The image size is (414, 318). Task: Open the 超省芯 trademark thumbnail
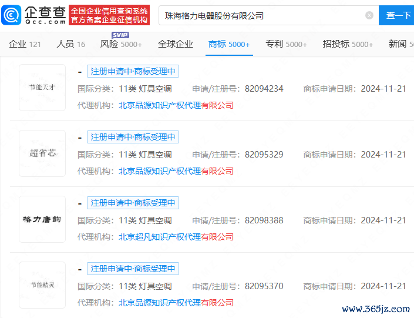[x=42, y=153]
